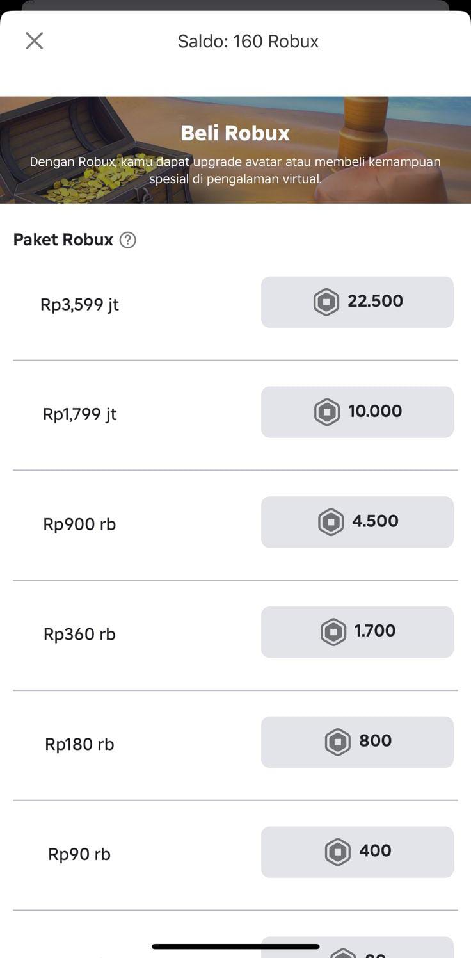Open the Paket Robux help question mark
471x958 pixels.
[x=128, y=240]
